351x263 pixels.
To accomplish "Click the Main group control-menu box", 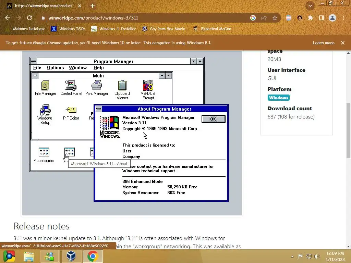I will click(x=35, y=76).
